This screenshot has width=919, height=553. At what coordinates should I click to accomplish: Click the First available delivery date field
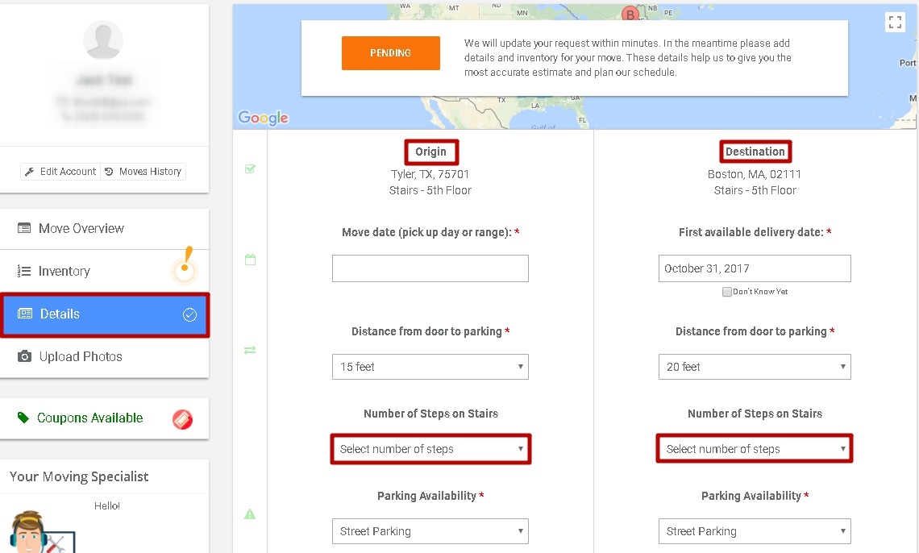pyautogui.click(x=755, y=268)
